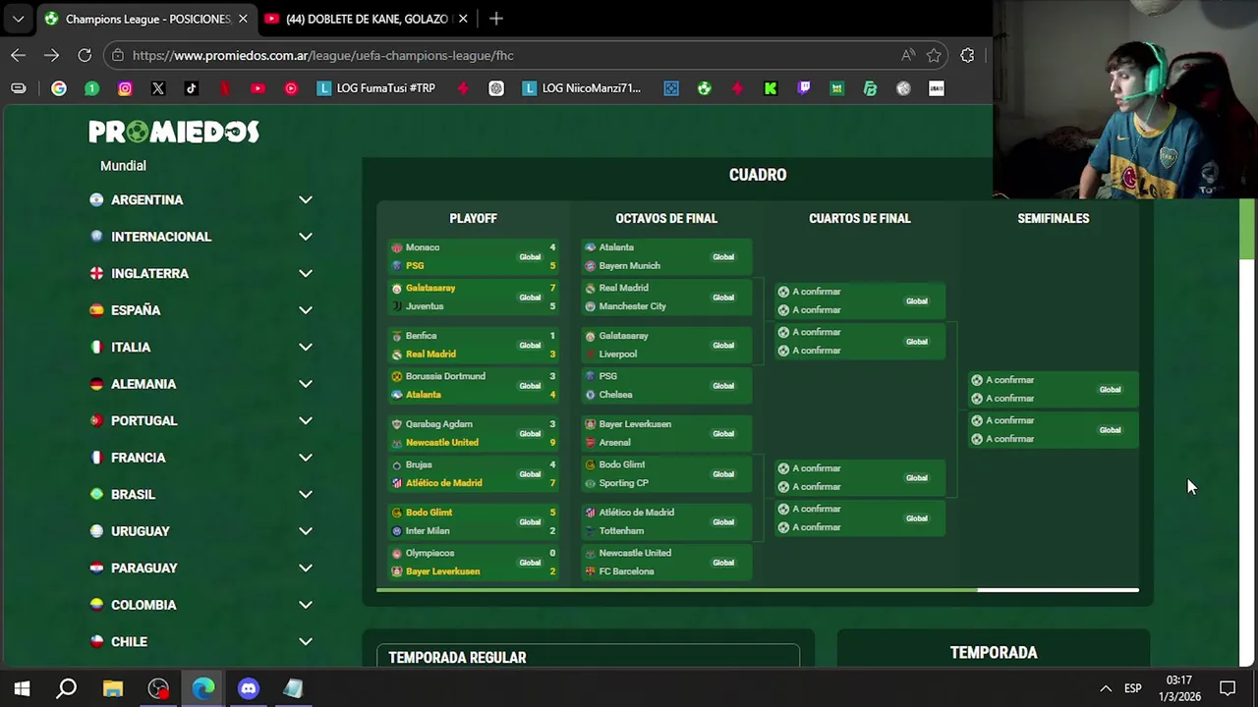Open the X (Twitter) bookmark icon

pos(158,88)
